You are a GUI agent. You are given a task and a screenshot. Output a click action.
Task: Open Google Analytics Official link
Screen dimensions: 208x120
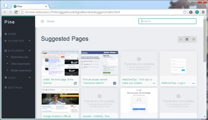pyautogui.click(x=57, y=116)
